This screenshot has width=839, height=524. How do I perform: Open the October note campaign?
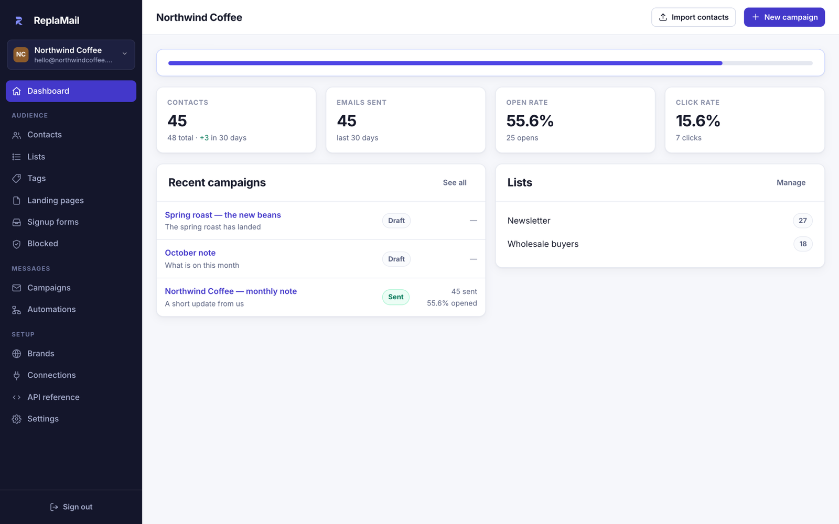190,253
